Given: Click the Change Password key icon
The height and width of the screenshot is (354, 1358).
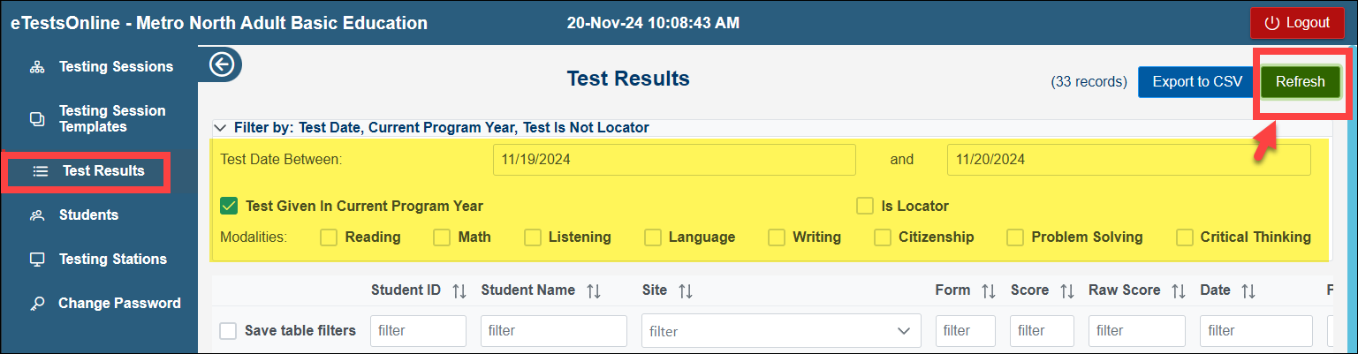Looking at the screenshot, I should click(x=37, y=304).
